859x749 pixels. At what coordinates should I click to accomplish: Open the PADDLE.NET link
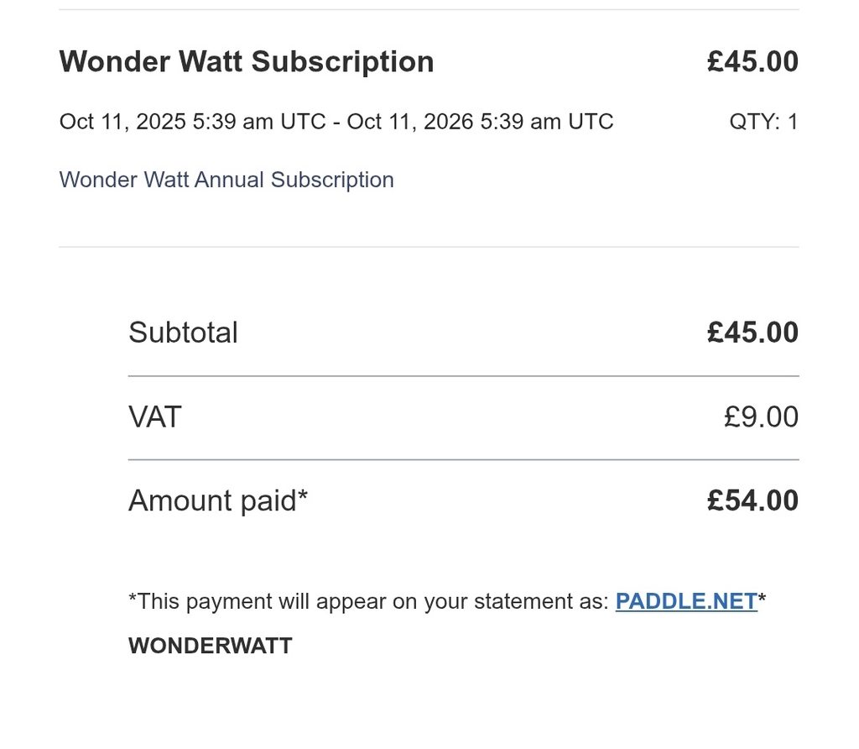pos(685,601)
